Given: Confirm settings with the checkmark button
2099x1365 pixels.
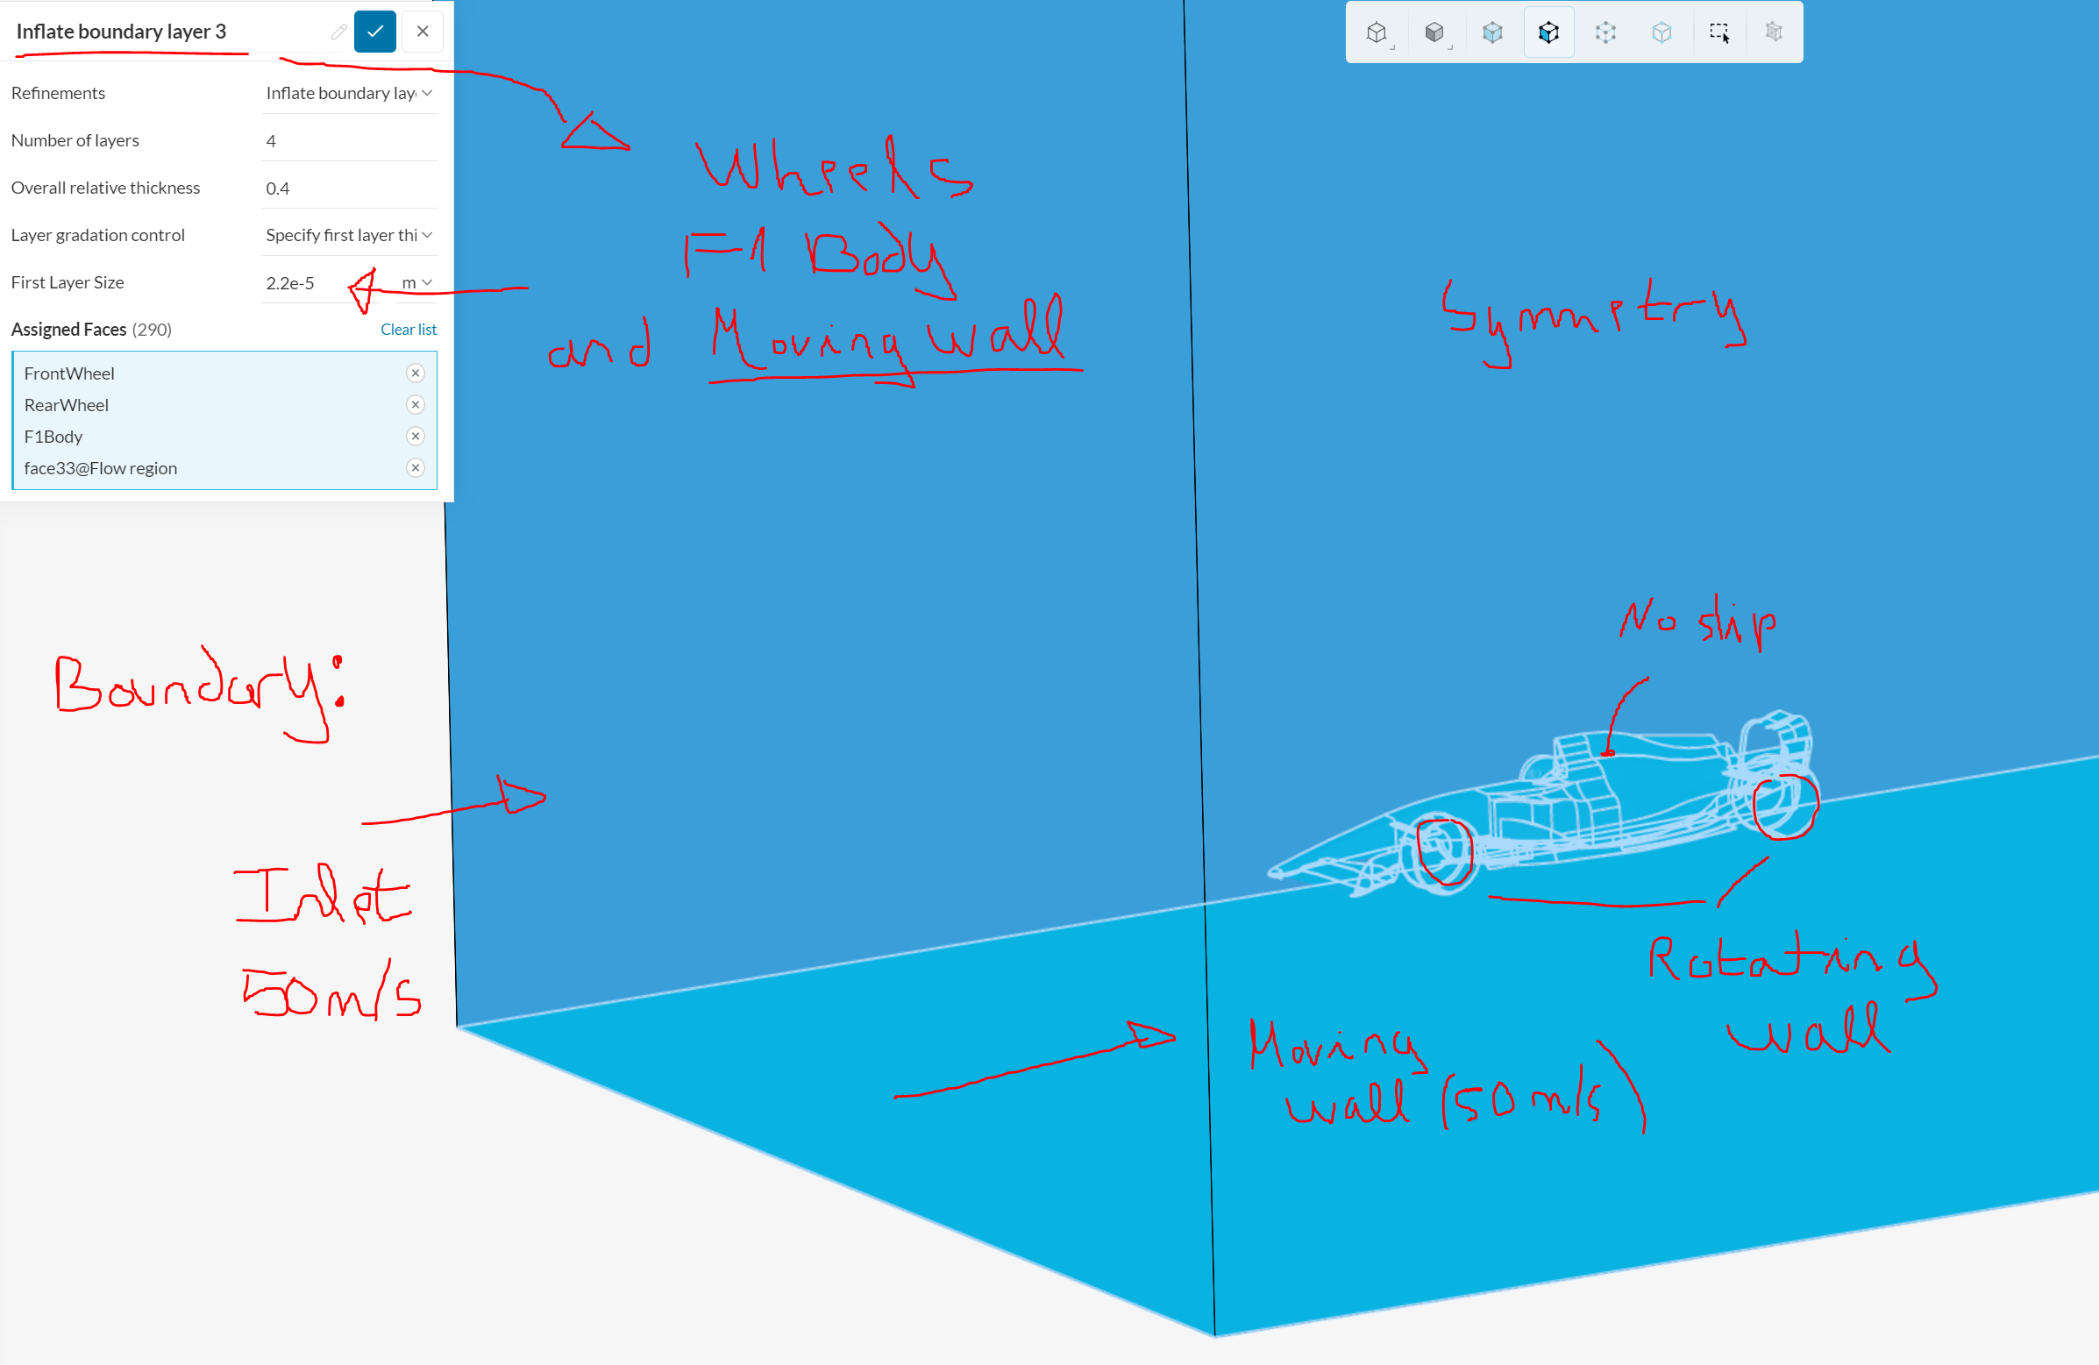Looking at the screenshot, I should (375, 32).
